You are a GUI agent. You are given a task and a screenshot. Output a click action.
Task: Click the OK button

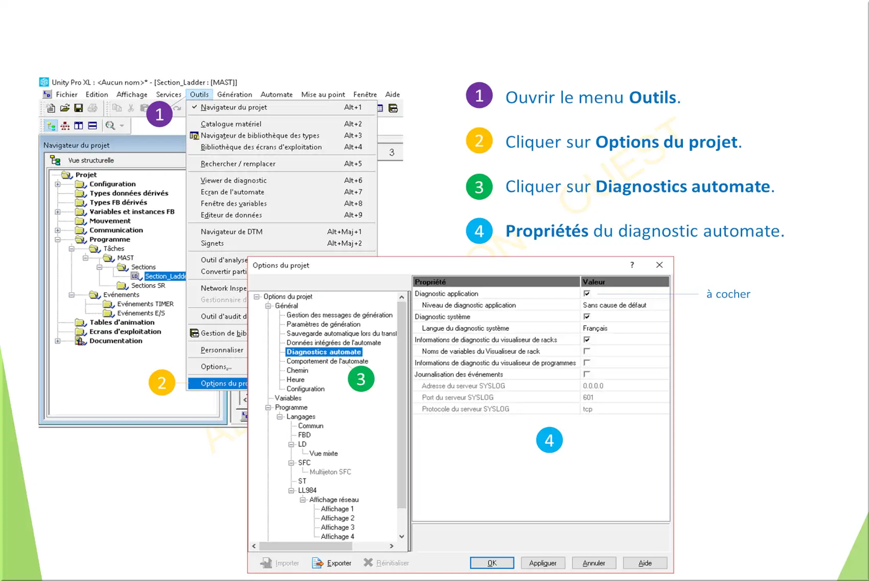coord(492,563)
